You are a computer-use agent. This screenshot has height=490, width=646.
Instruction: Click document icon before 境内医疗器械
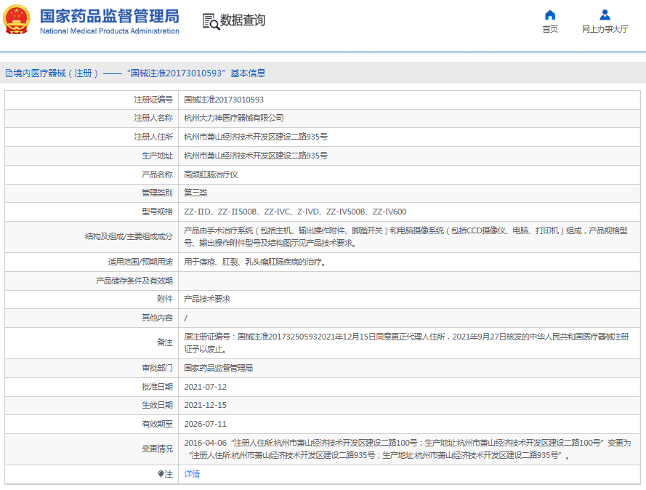point(9,73)
